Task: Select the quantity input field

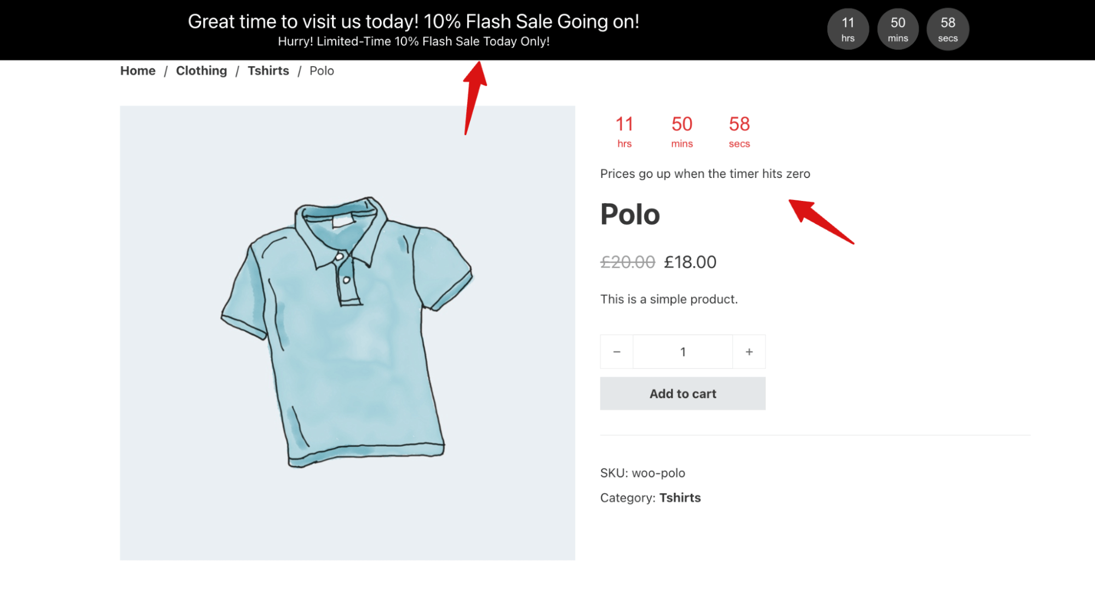Action: (683, 352)
